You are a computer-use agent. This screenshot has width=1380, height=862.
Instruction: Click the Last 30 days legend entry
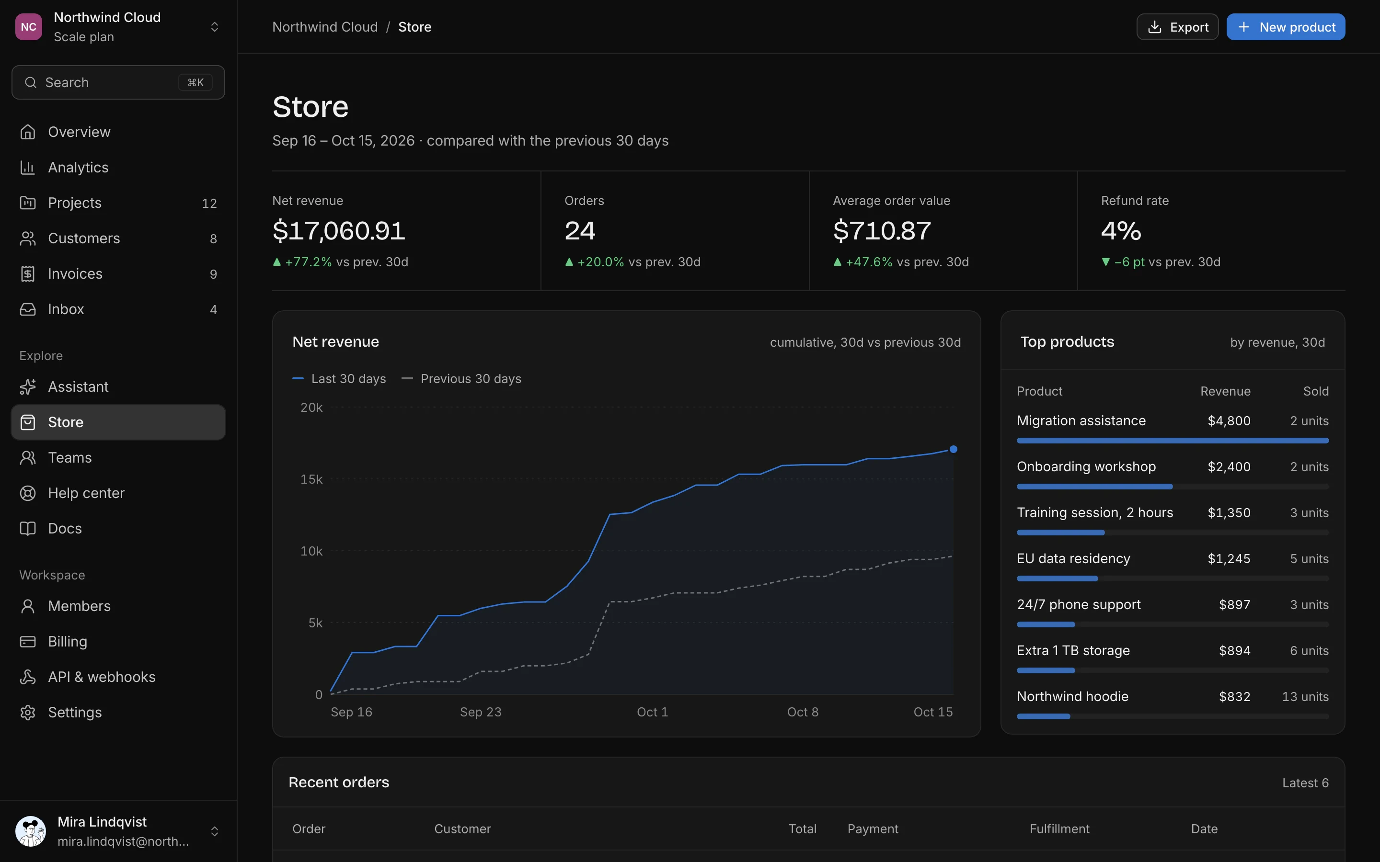[x=339, y=378]
